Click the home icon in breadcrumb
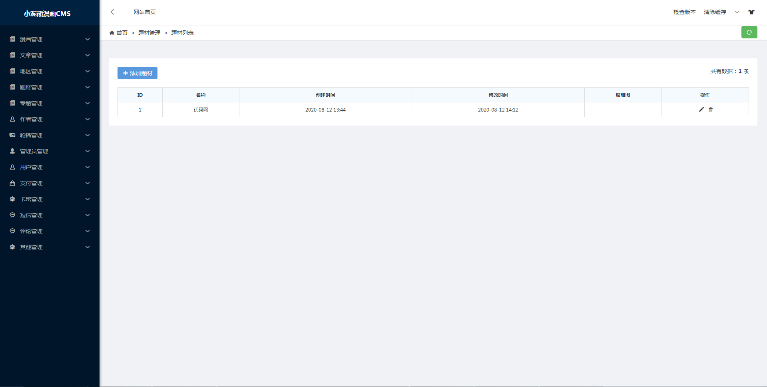The height and width of the screenshot is (387, 767). pyautogui.click(x=112, y=33)
